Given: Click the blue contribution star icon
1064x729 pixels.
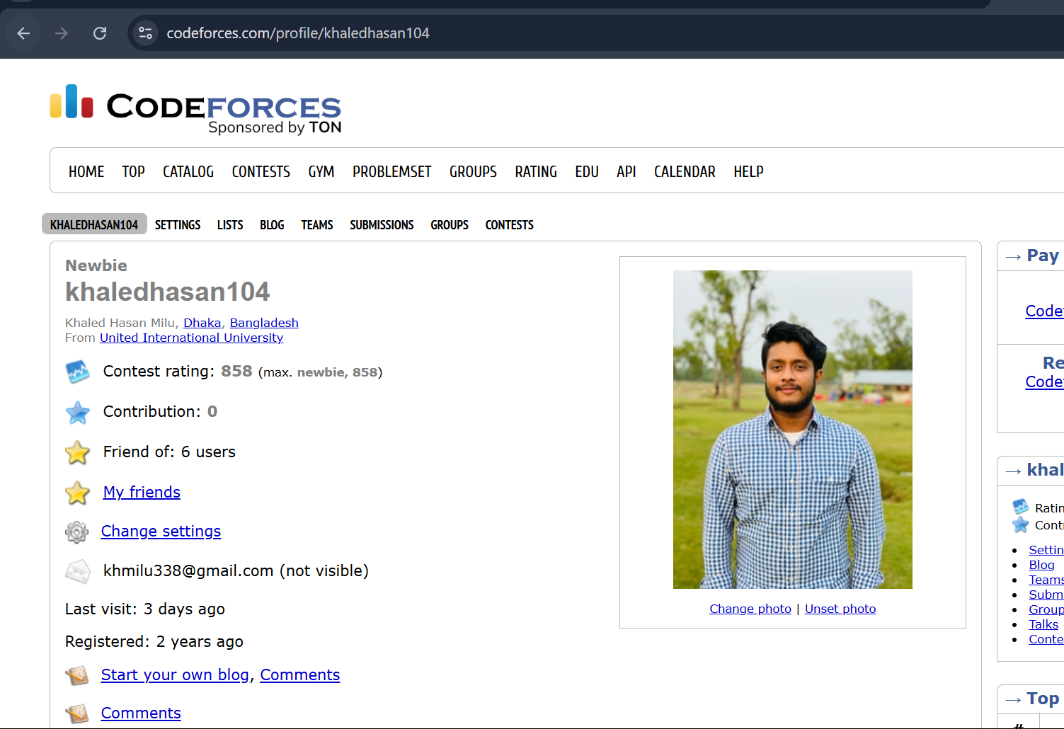Looking at the screenshot, I should 77,412.
